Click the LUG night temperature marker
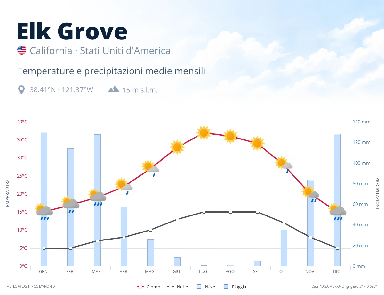 204,212
